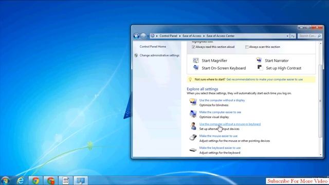This screenshot has height=185, width=329.
Task: Click 'Optimize for blindness' text
Action: pos(214,105)
